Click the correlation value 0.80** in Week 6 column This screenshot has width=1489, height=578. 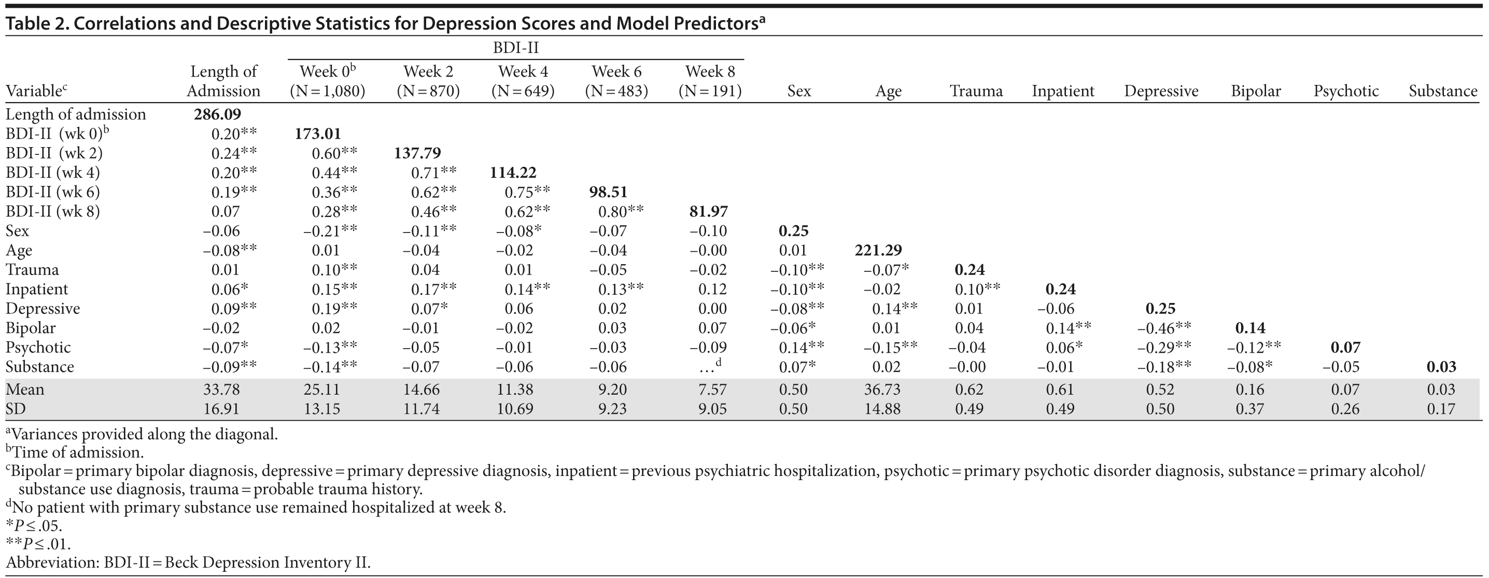pyautogui.click(x=620, y=211)
